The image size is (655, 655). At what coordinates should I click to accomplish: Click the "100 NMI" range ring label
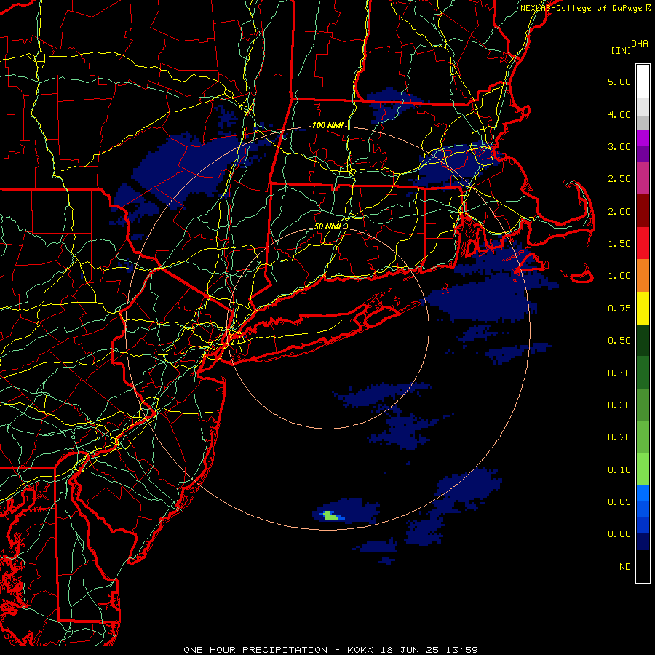coord(327,125)
